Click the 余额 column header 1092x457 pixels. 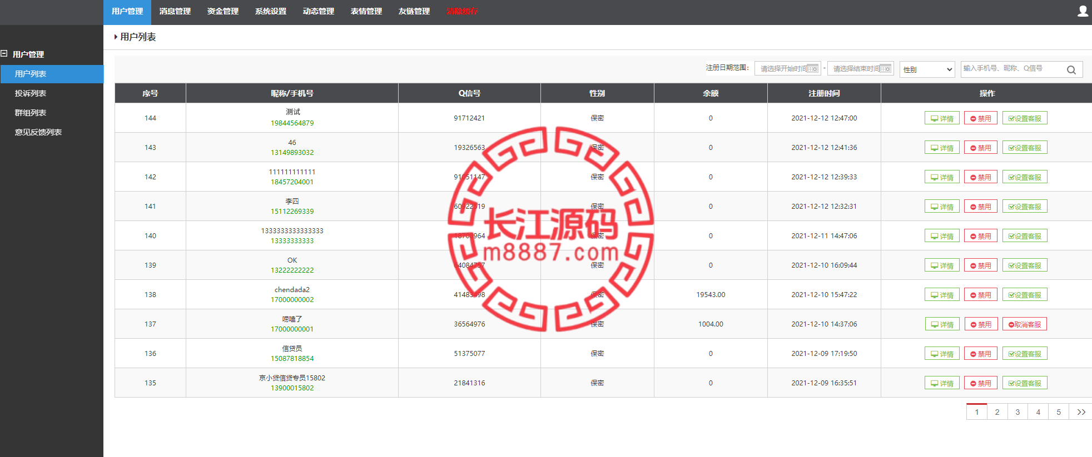711,93
